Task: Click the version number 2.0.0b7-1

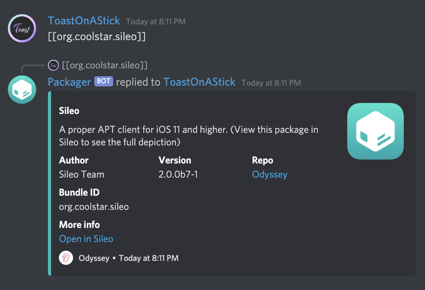Action: tap(178, 174)
